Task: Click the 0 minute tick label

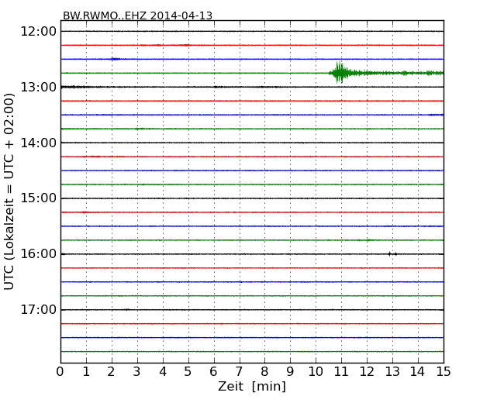Action: [60, 372]
